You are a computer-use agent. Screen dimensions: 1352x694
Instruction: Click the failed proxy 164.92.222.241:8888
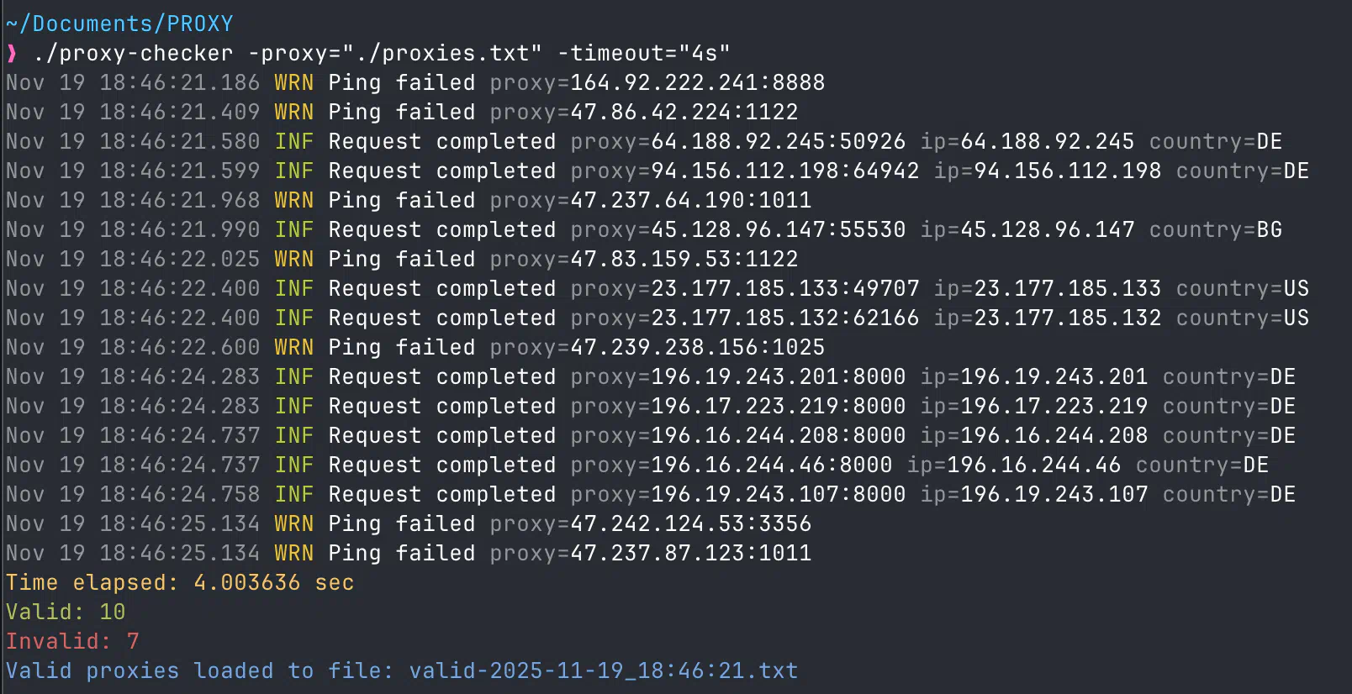pyautogui.click(x=697, y=83)
